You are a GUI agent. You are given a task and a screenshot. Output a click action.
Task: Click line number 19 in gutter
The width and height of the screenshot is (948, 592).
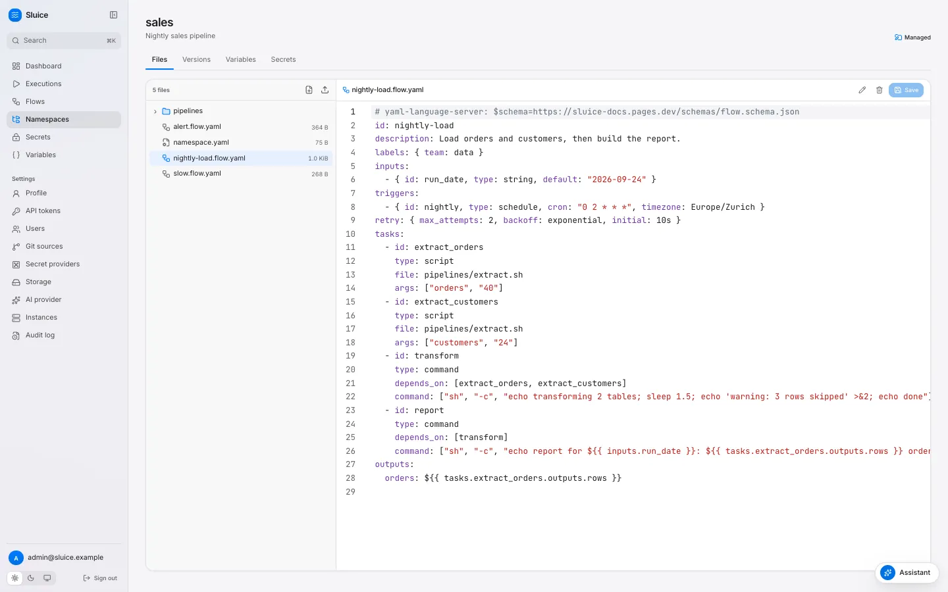coord(350,356)
